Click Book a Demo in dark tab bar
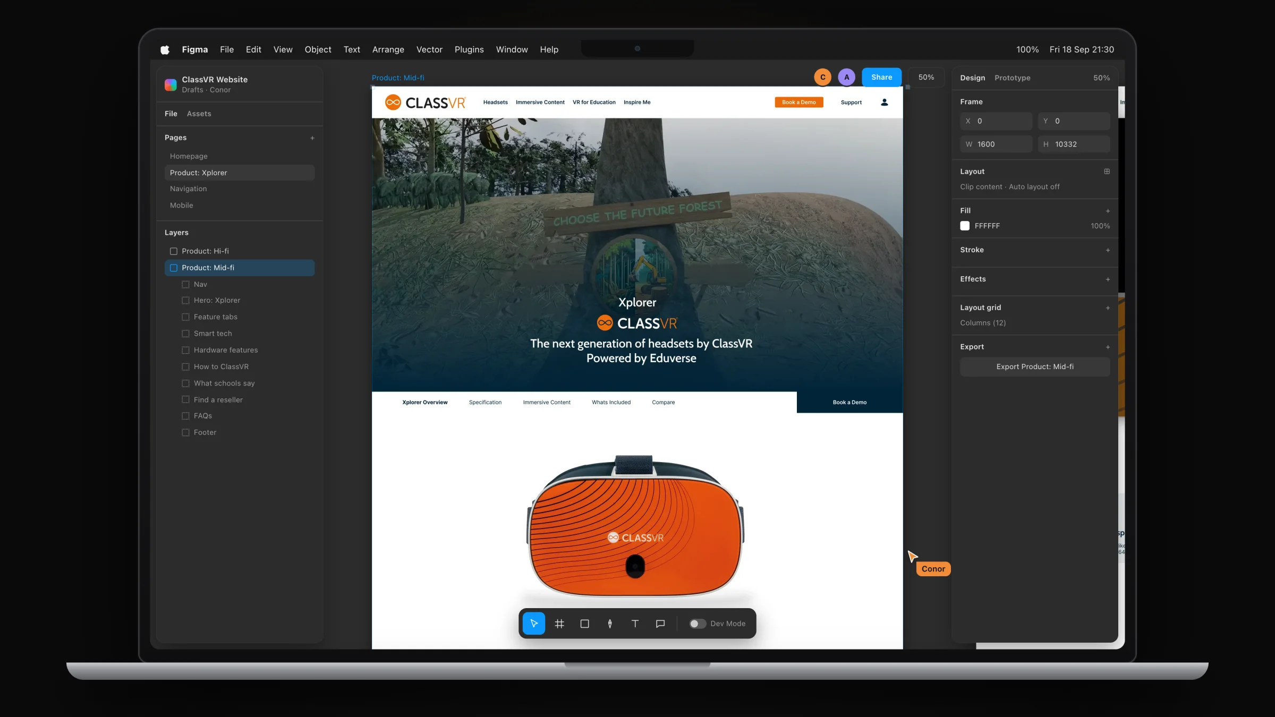This screenshot has height=717, width=1275. click(x=849, y=402)
